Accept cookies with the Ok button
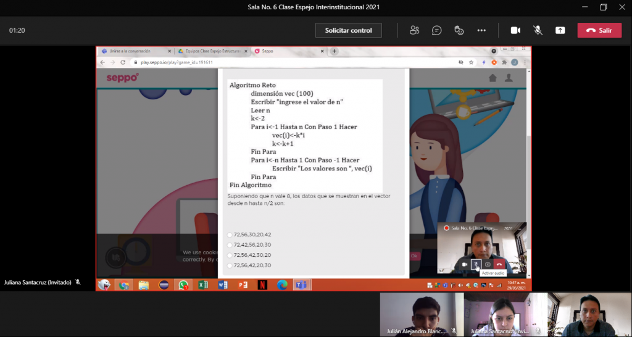The image size is (632, 337). (414, 256)
